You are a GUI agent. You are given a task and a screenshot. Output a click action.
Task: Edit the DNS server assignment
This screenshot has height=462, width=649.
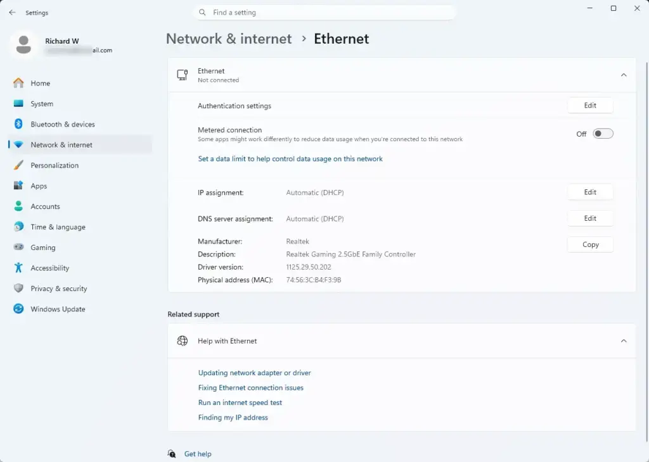coord(590,218)
